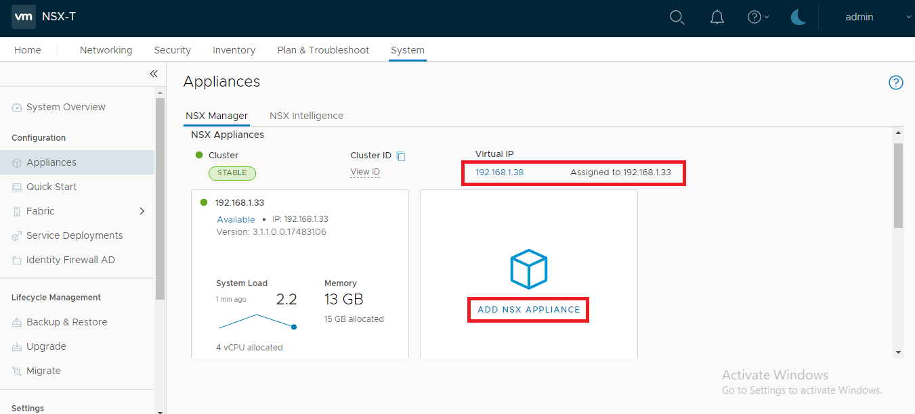
Task: Open the header help question-mark menu
Action: (758, 18)
